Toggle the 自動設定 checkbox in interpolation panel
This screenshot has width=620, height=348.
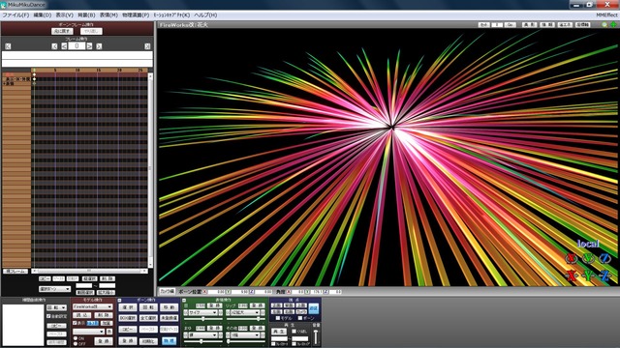pos(48,316)
